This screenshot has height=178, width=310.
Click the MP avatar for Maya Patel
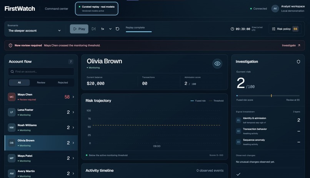click(12, 158)
